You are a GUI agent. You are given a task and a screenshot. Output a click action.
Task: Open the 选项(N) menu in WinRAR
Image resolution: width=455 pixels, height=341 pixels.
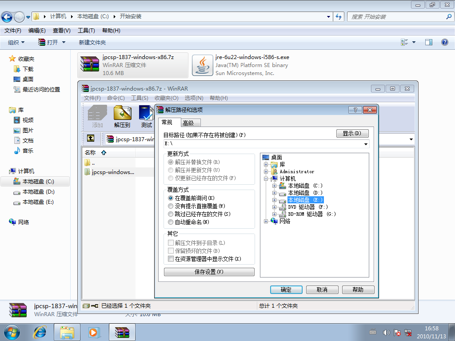(194, 98)
